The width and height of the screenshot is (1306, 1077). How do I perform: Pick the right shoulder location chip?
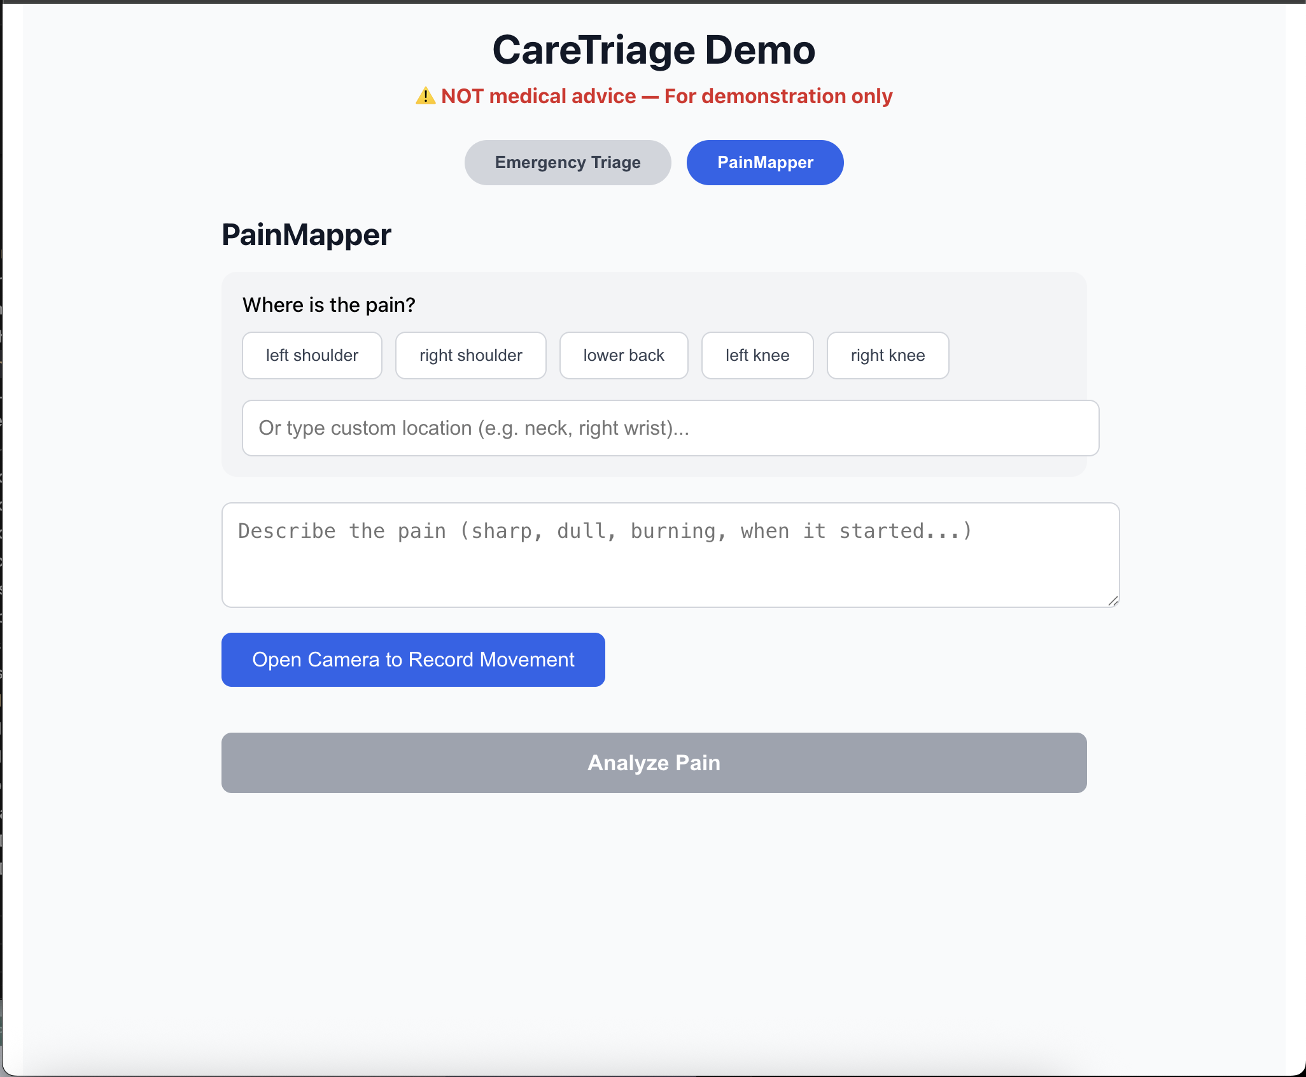click(470, 356)
